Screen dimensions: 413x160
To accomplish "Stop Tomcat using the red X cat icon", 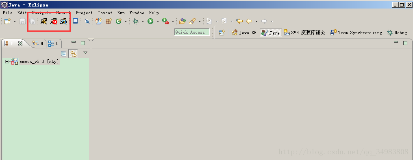I will pos(54,21).
